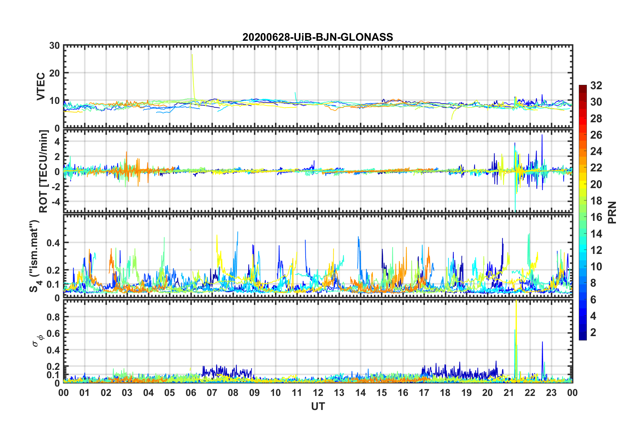Click inside the sigma-phi plot panel
This screenshot has height=425, width=636.
click(x=318, y=341)
